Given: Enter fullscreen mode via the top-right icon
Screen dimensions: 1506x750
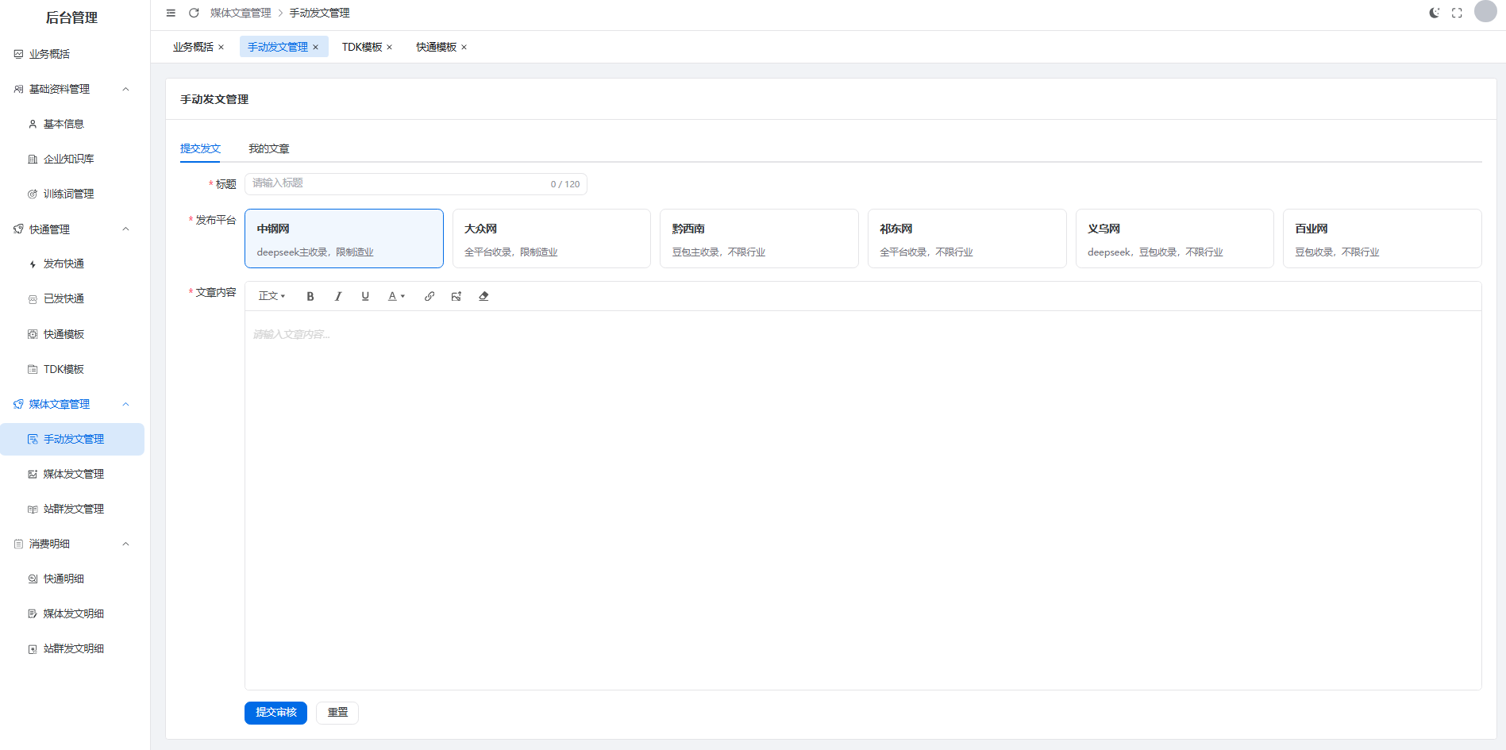Looking at the screenshot, I should pos(1457,13).
